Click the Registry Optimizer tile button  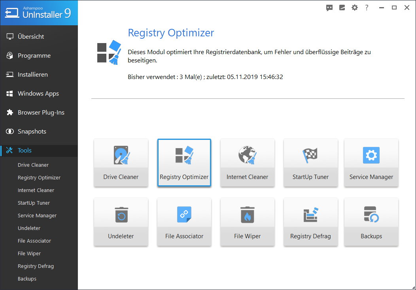pyautogui.click(x=184, y=162)
